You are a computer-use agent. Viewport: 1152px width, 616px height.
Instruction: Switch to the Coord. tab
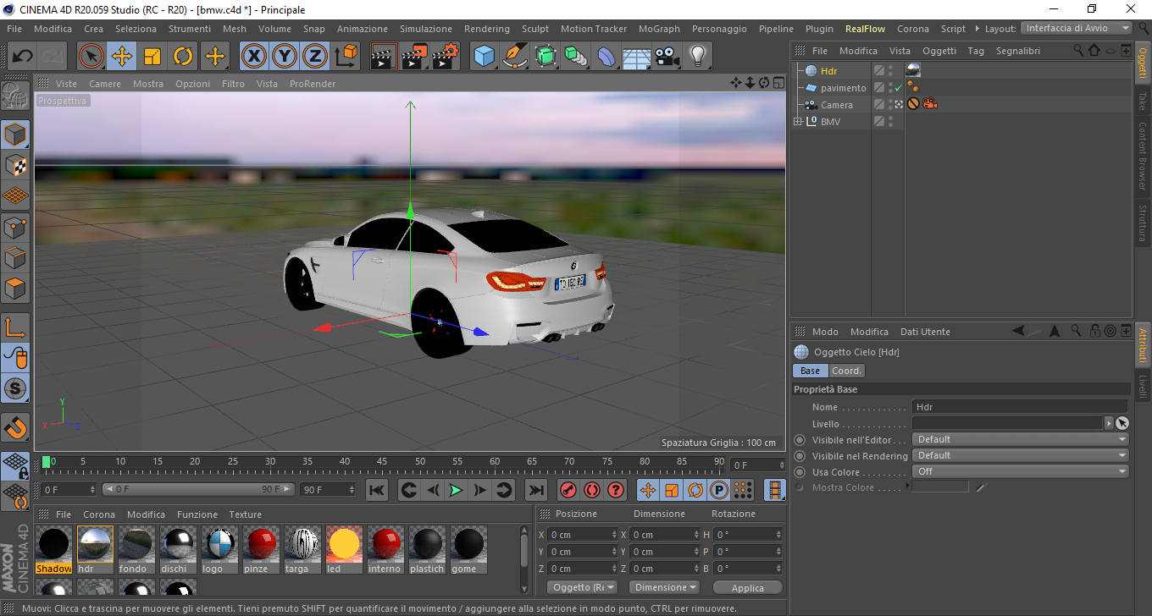[846, 371]
